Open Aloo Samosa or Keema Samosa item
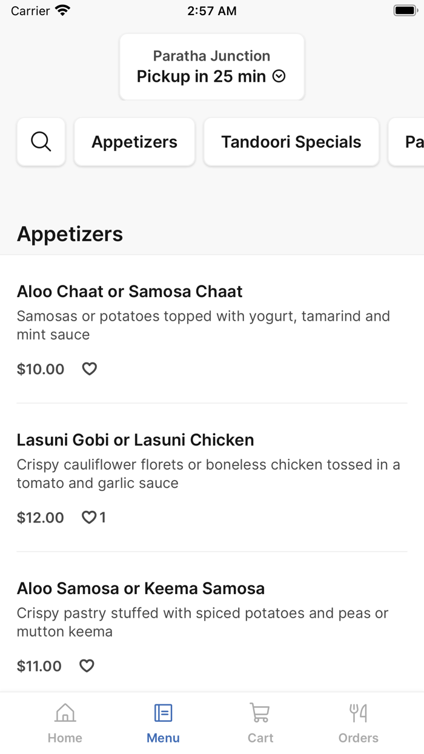This screenshot has width=424, height=754. (141, 589)
